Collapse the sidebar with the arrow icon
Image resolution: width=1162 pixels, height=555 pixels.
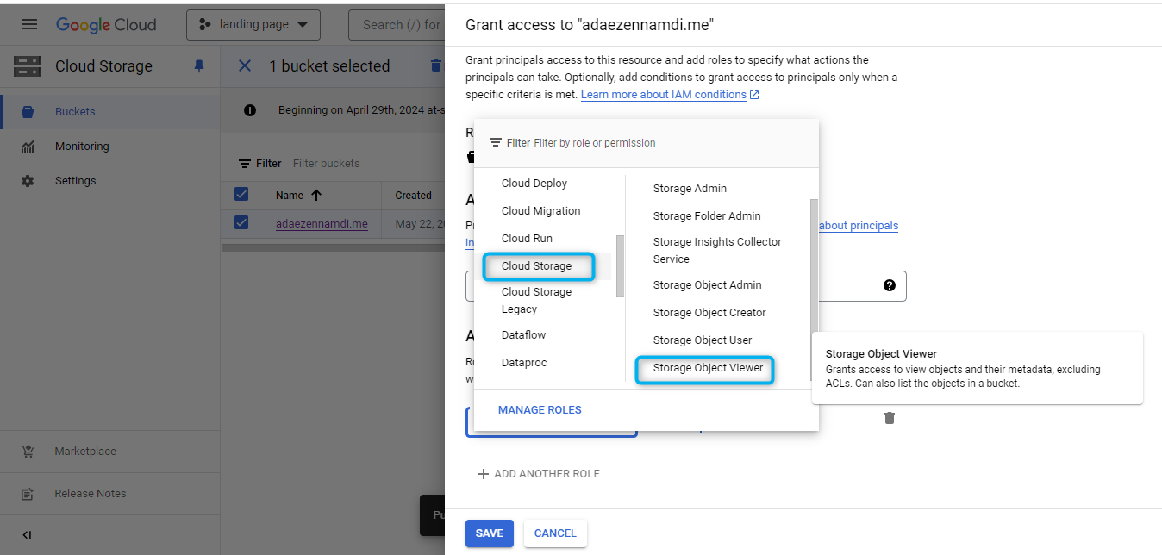coord(27,535)
